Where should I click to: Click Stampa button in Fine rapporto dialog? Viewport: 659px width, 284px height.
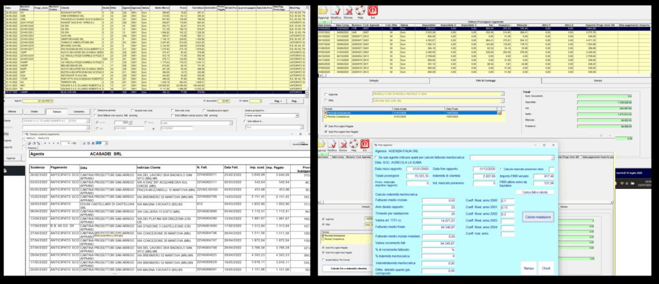coord(528,268)
